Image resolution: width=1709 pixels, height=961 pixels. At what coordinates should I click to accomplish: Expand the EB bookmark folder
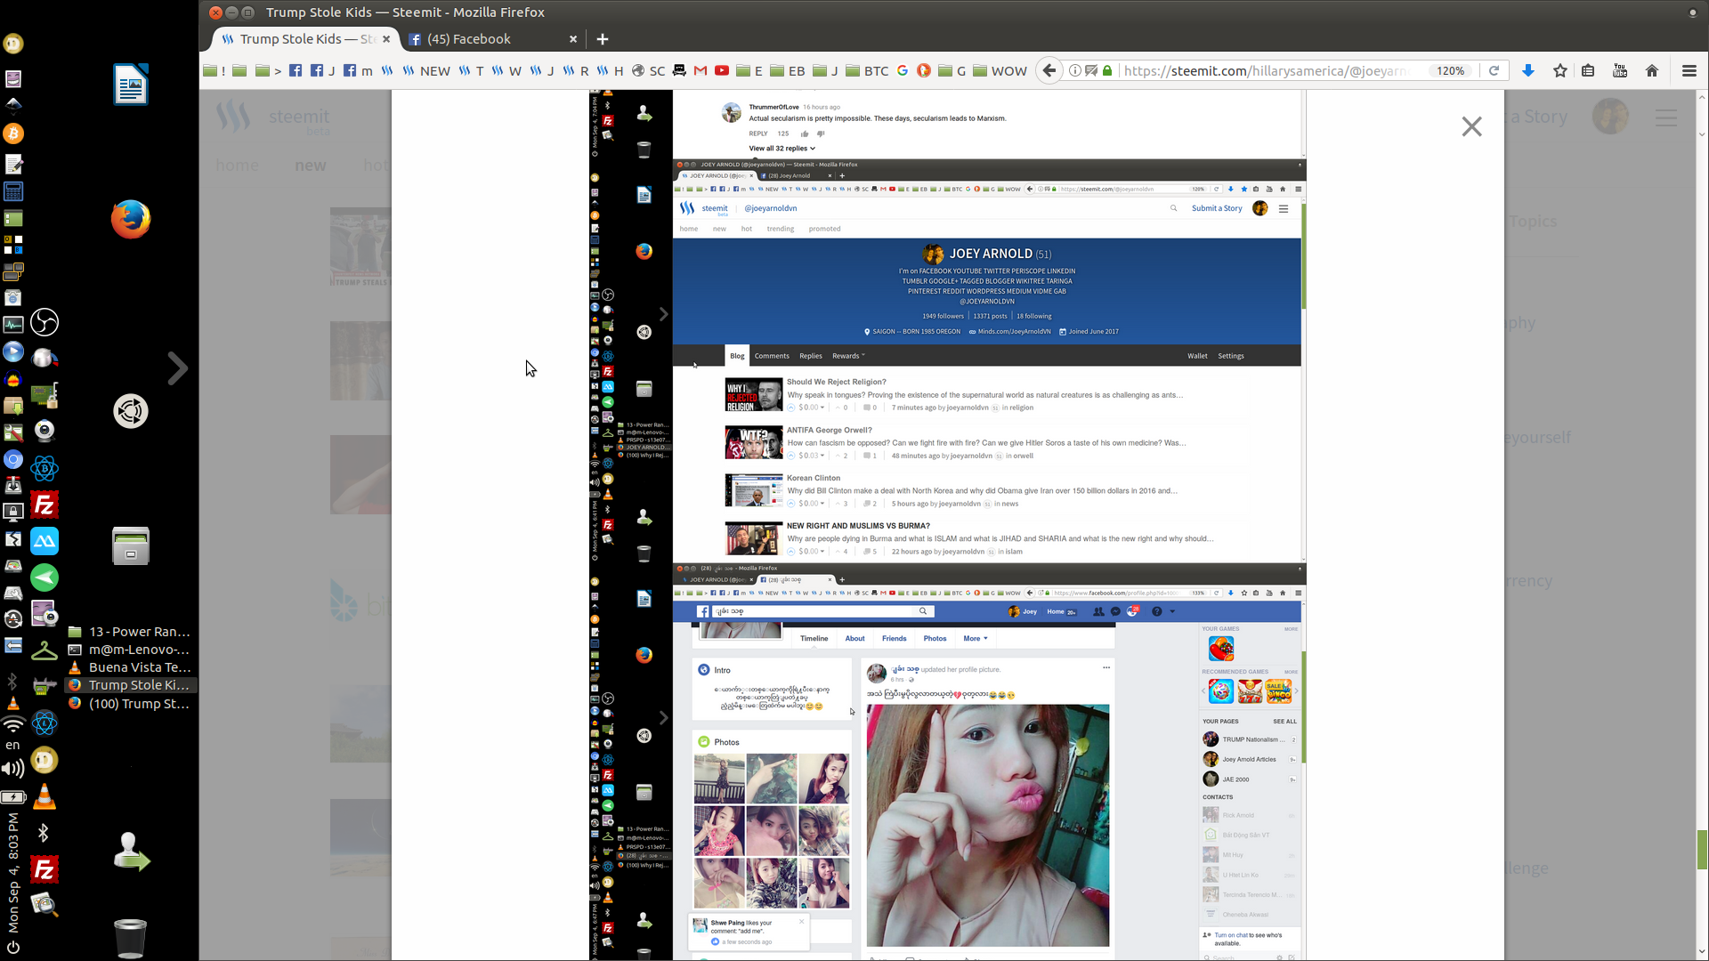tap(788, 71)
